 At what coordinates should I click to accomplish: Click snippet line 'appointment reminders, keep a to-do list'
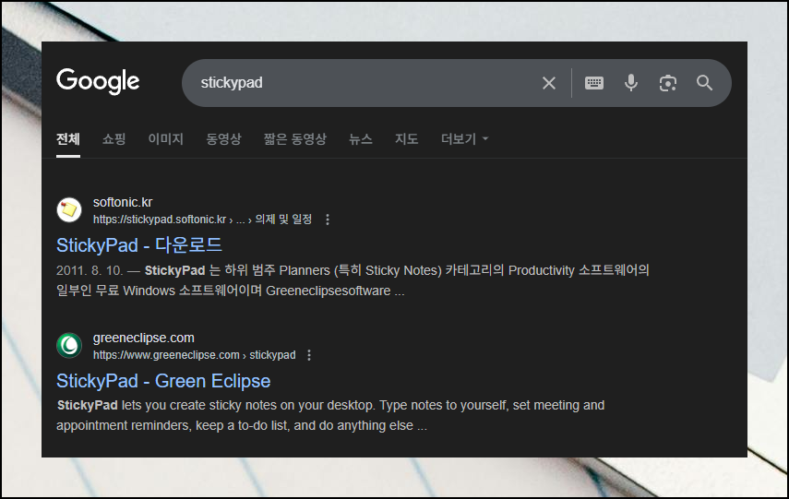coord(242,425)
